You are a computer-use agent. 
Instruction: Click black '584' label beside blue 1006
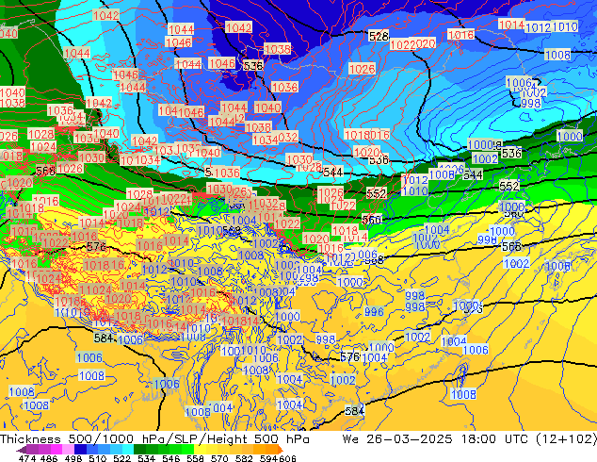click(x=104, y=338)
